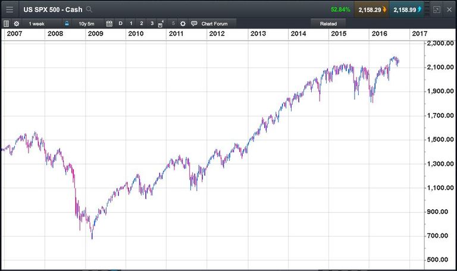Click the 2015 year label on time axis
This screenshot has height=271, width=457.
pos(339,33)
